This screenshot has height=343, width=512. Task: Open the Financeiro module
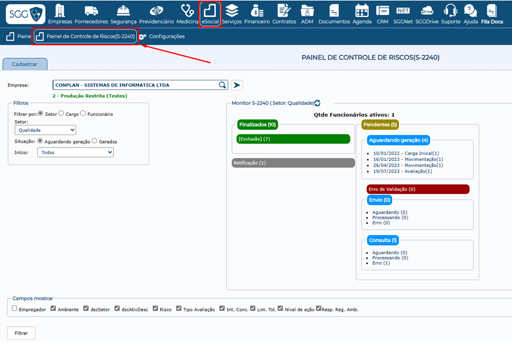click(257, 11)
